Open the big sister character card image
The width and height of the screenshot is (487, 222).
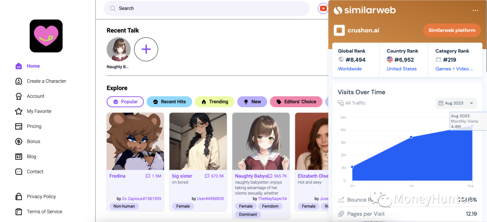198,141
